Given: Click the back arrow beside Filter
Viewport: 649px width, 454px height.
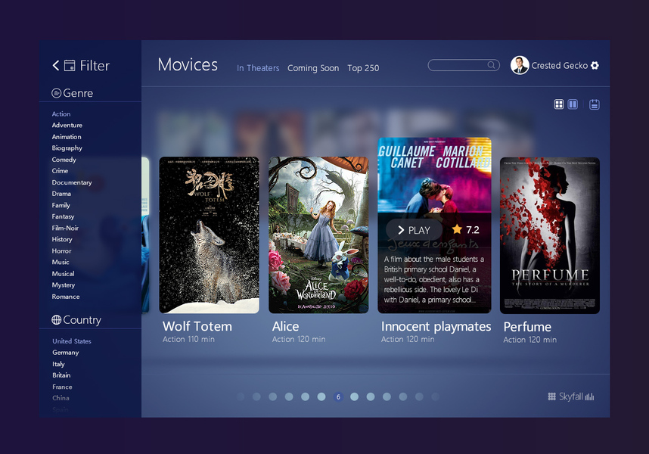Looking at the screenshot, I should (x=56, y=65).
